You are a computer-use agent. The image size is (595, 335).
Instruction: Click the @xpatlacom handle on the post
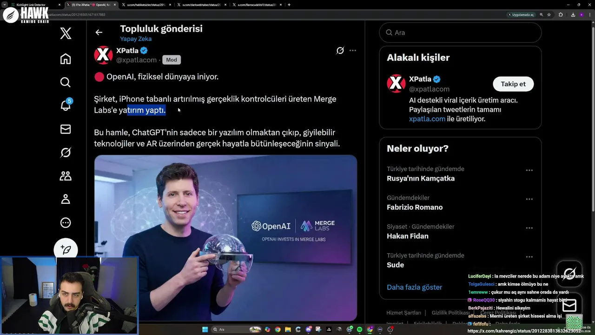[136, 60]
